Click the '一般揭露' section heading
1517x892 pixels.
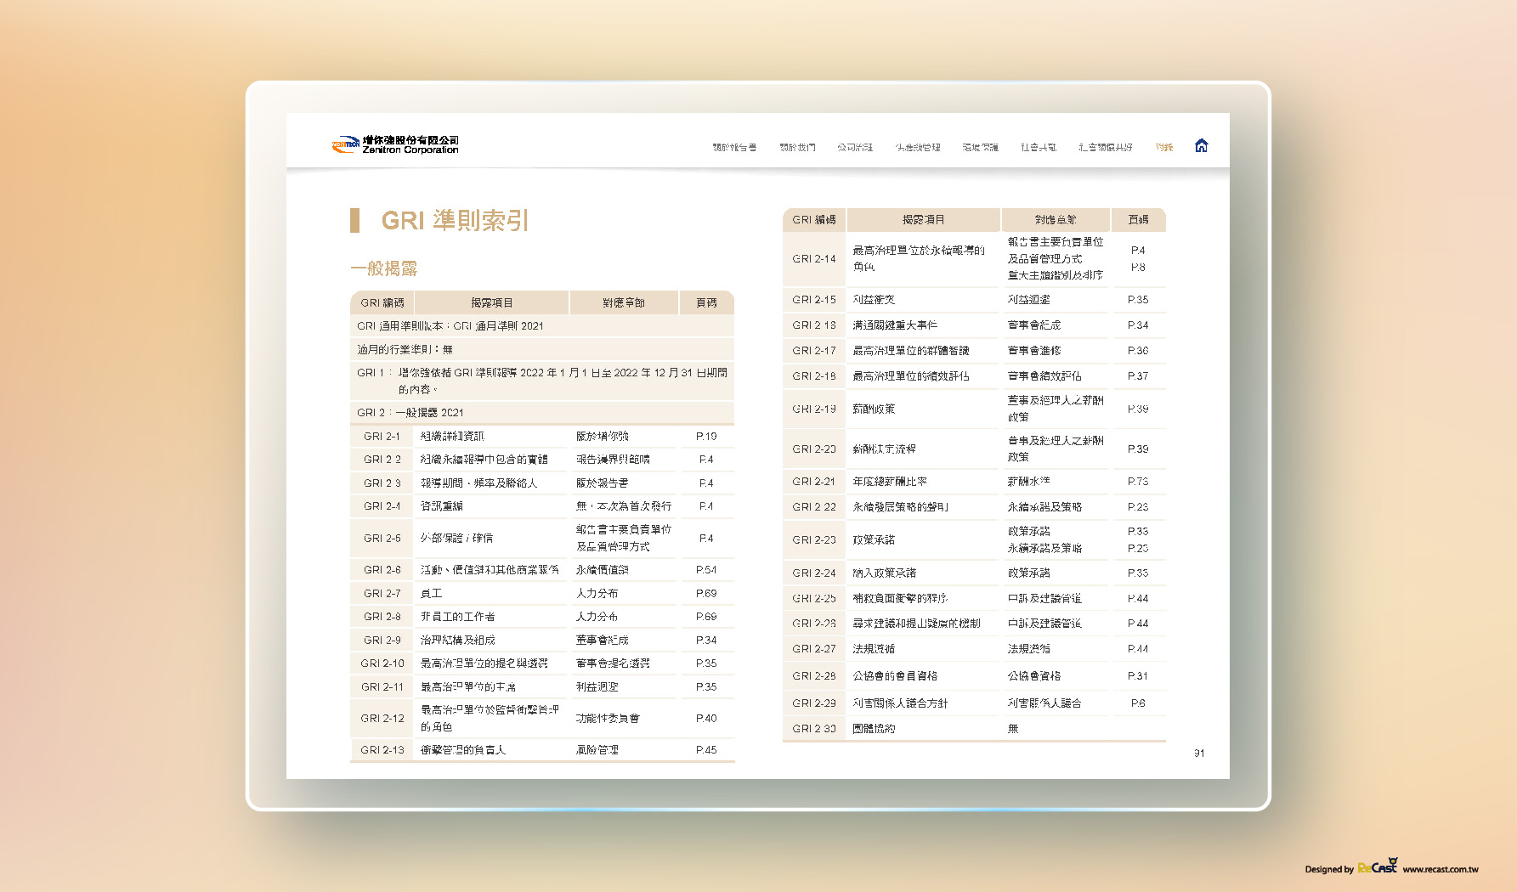(x=383, y=268)
